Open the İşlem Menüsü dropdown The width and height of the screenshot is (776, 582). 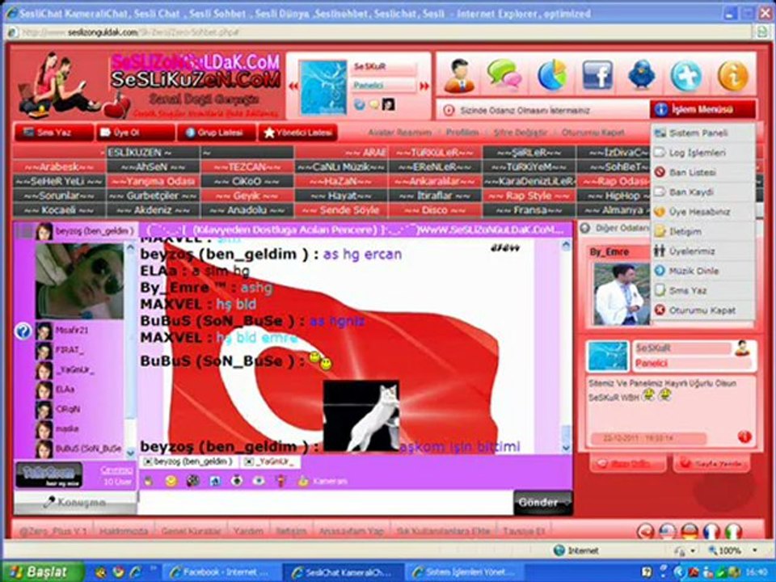(702, 109)
